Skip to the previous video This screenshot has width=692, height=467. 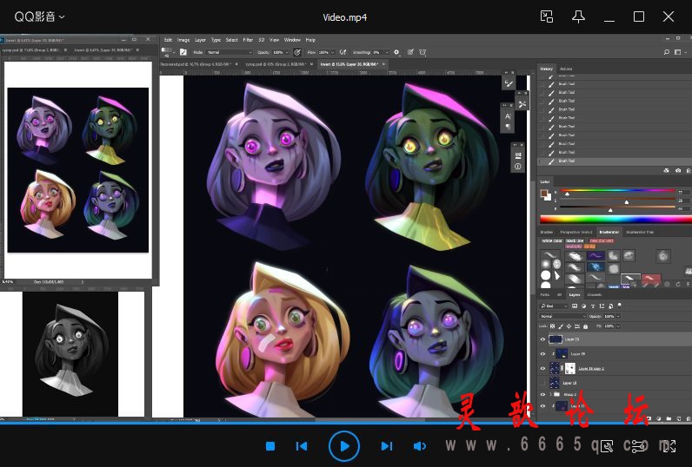click(302, 446)
